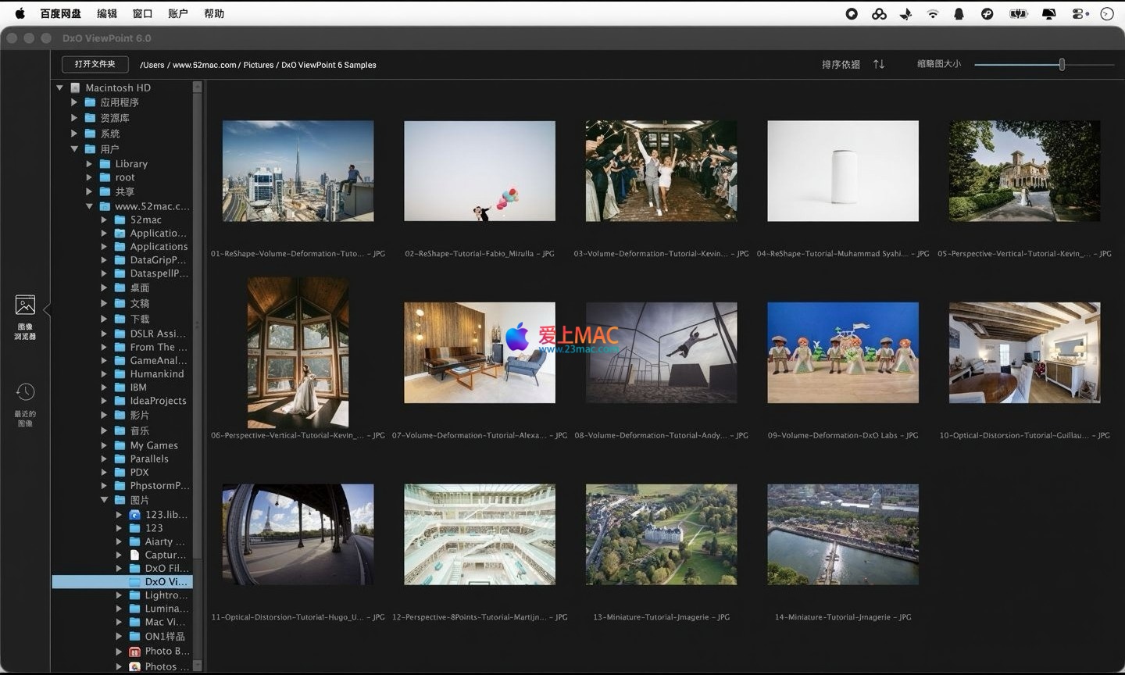Click the thumbnail size slider handle

1062,65
